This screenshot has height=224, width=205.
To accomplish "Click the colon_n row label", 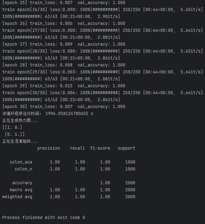I will coord(23,169).
